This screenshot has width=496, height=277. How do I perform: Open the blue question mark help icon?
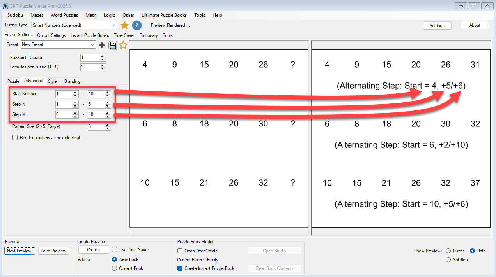tap(136, 25)
